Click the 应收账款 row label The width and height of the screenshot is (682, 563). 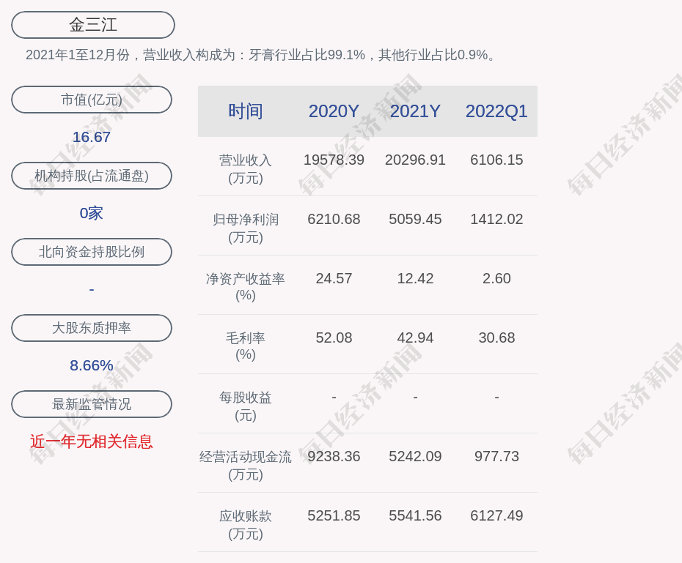[x=246, y=525]
